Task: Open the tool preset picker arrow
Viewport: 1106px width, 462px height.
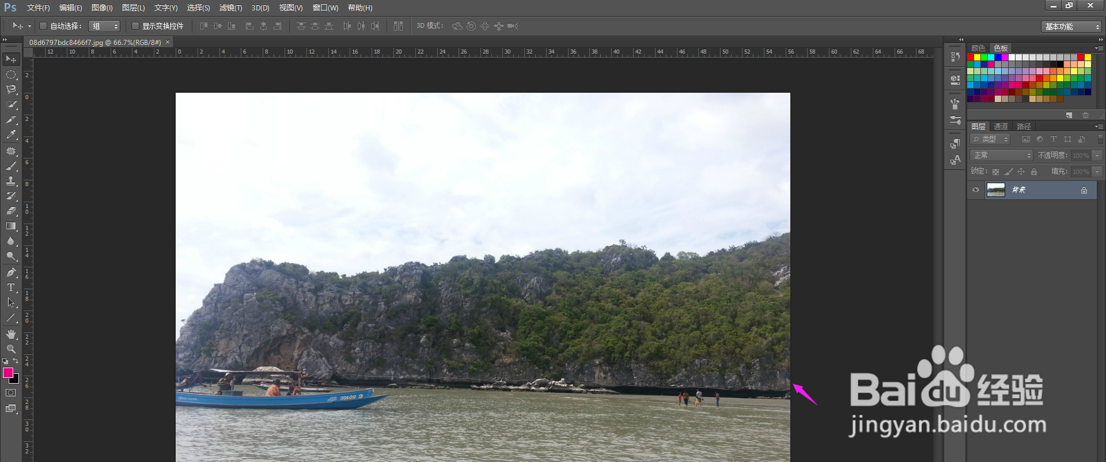Action: pyautogui.click(x=29, y=26)
